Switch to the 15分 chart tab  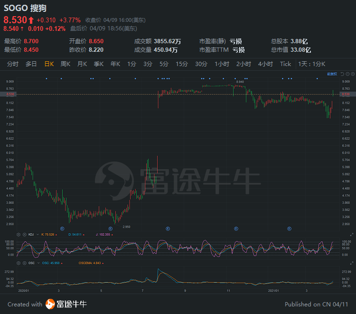[x=182, y=64]
